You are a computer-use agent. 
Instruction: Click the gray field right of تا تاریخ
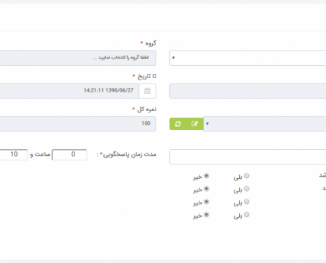tap(248, 91)
